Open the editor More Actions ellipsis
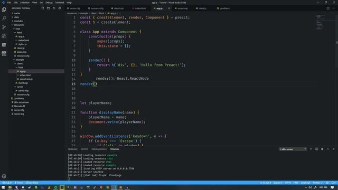The width and height of the screenshot is (338, 190). (x=333, y=8)
